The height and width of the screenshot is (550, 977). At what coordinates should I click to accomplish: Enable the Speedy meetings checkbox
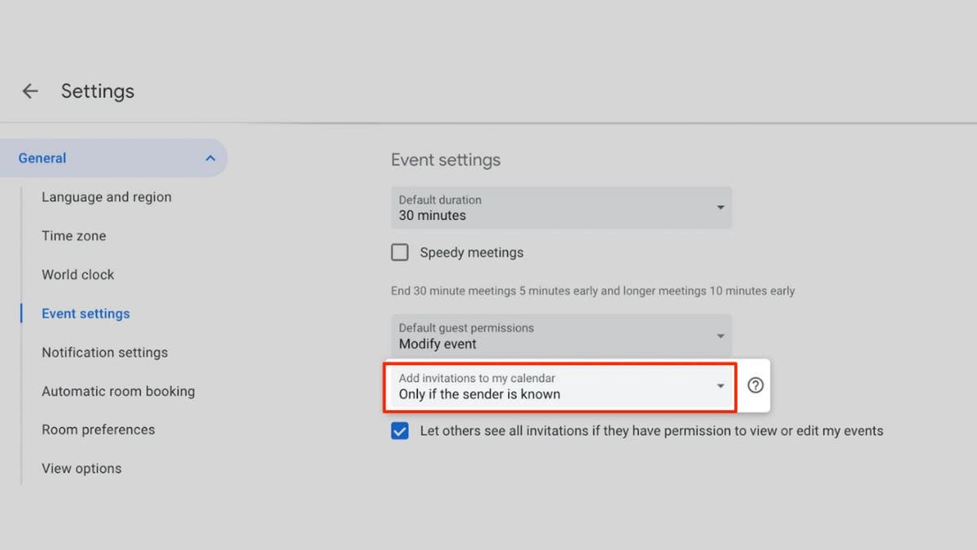400,252
